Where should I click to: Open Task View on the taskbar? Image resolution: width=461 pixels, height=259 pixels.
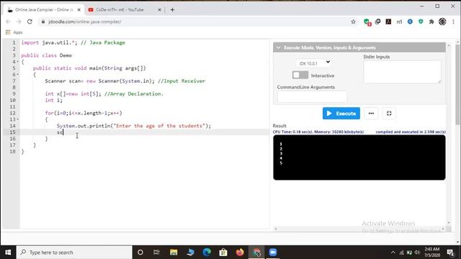[x=156, y=253]
